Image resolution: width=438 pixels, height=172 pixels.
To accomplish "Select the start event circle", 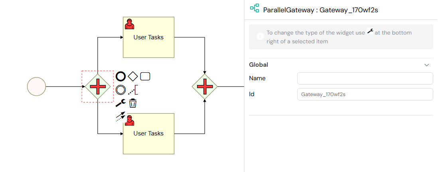I will [36, 87].
